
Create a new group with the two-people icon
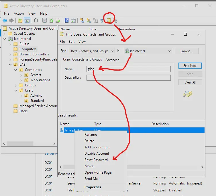(89, 21)
